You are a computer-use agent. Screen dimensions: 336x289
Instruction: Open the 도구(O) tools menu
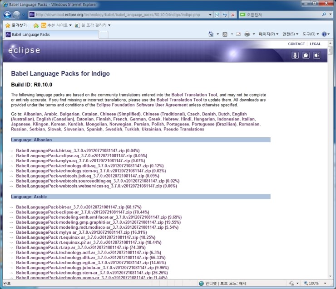pyautogui.click(x=311, y=34)
